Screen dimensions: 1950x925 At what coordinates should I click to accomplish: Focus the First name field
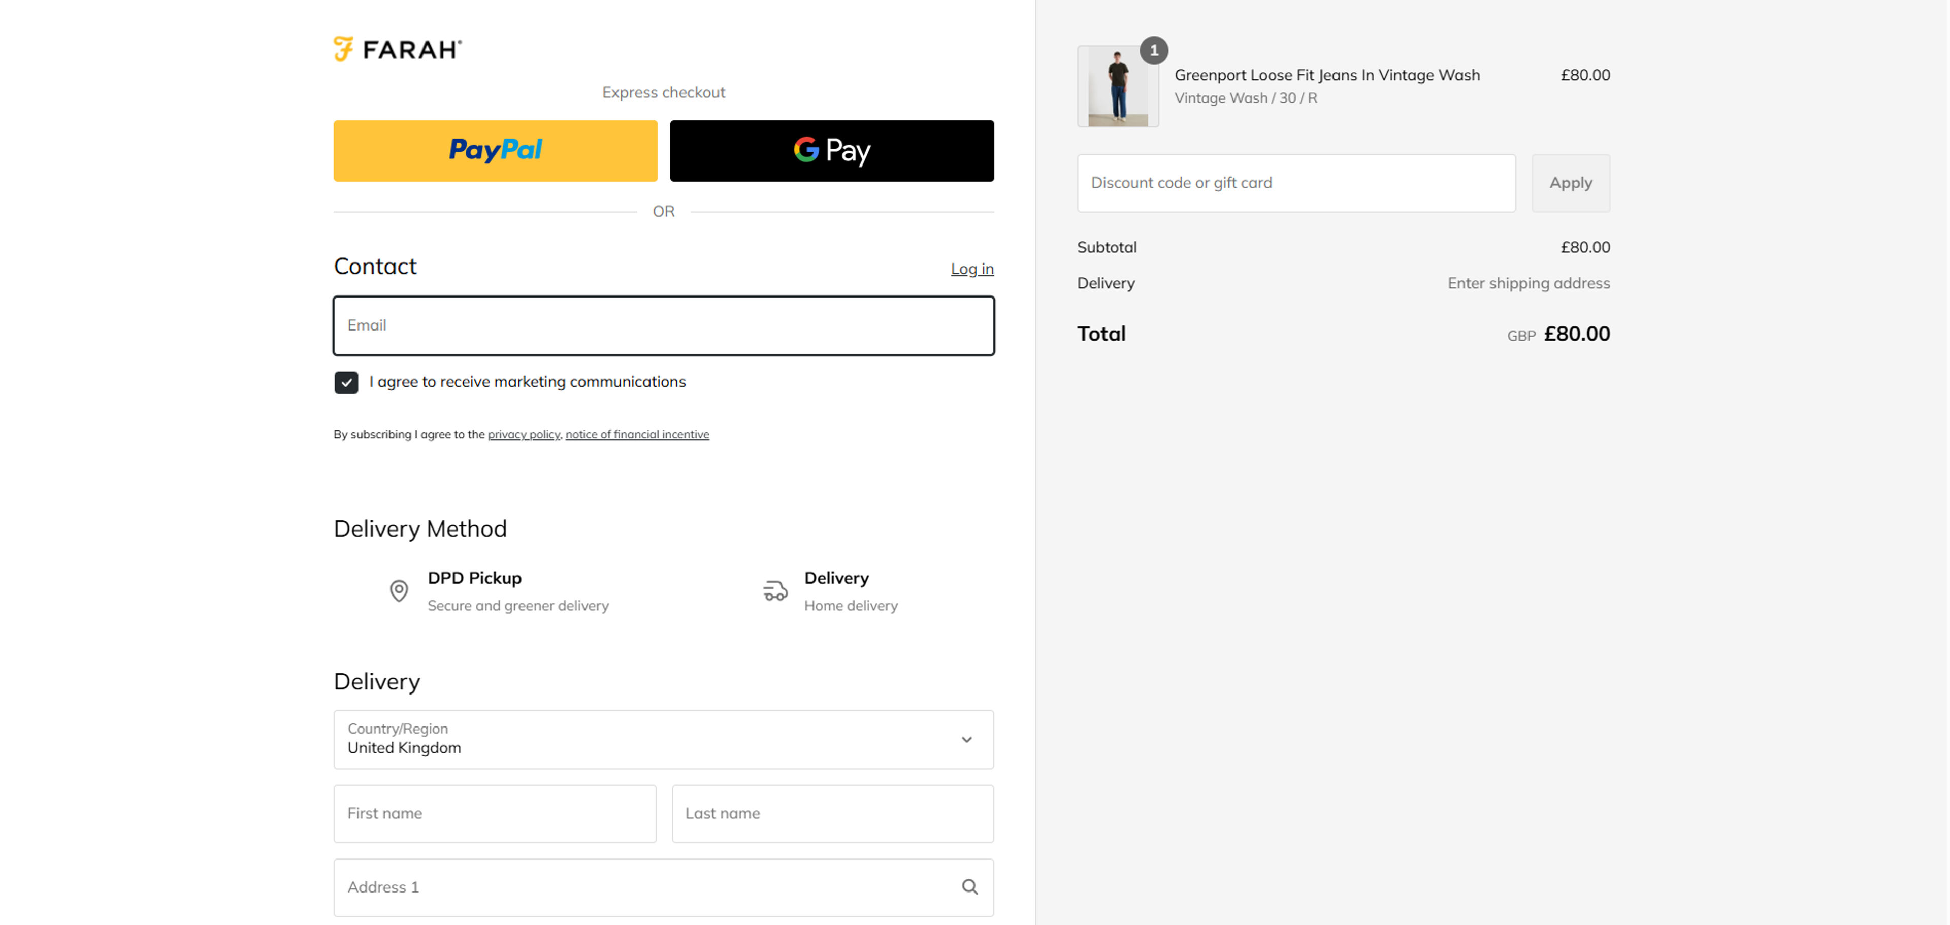coord(495,814)
